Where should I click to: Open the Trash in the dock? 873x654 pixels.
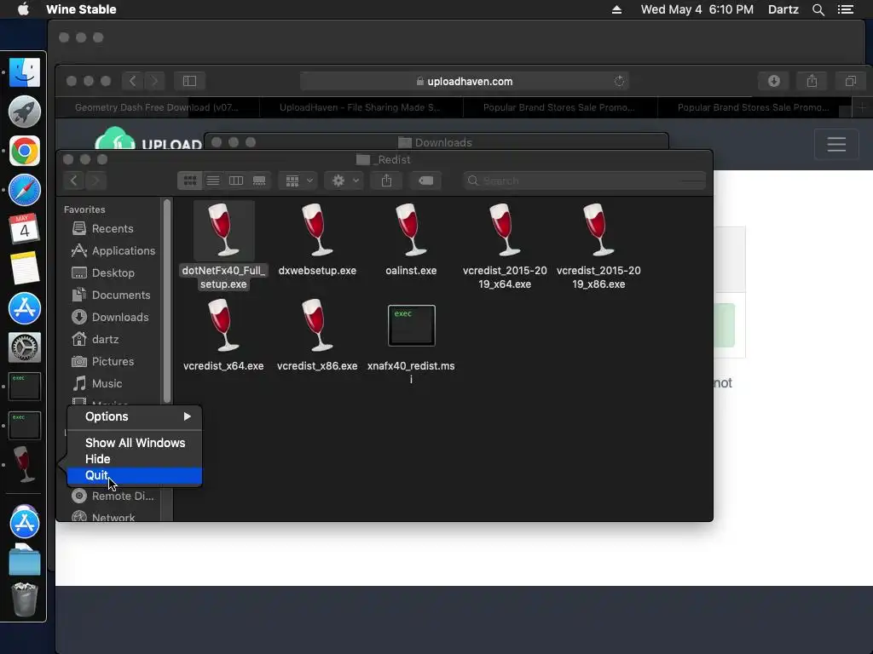(25, 599)
